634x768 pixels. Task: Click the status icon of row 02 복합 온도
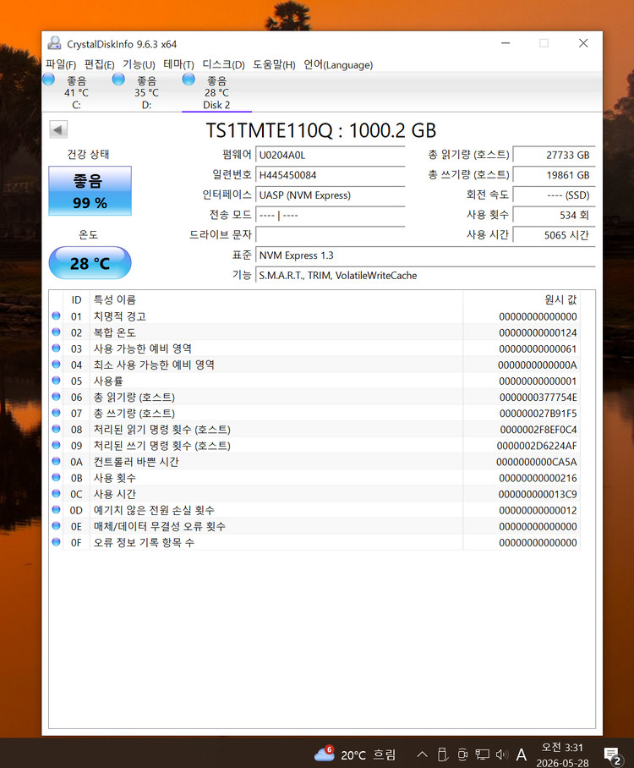coord(57,332)
